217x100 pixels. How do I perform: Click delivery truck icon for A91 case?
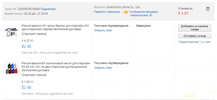24,46
